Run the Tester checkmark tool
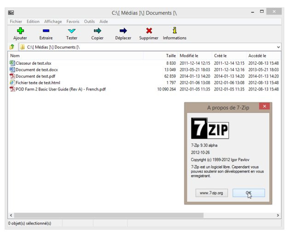Viewport: 290px width, 236px height. click(71, 31)
